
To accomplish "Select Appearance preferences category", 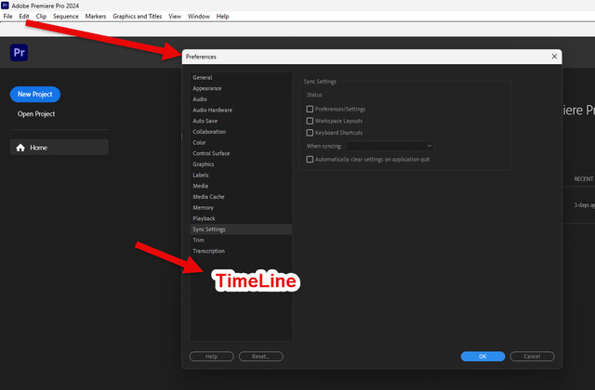I will click(241, 88).
